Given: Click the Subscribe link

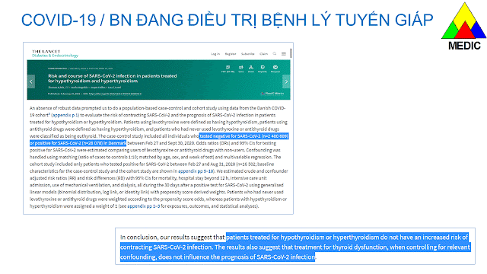Looking at the screenshot, I should (248, 54).
